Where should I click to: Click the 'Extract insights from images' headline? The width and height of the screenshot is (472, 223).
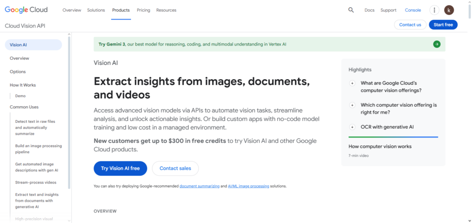[202, 88]
